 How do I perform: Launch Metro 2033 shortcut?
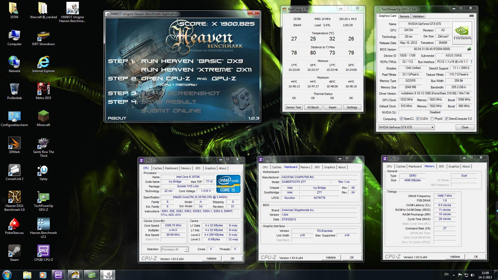coord(43,92)
